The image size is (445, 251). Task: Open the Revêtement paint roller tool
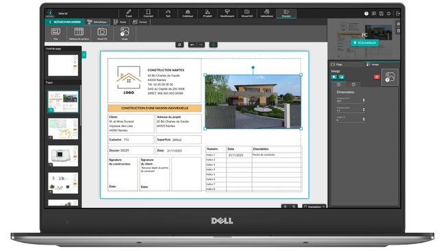pyautogui.click(x=227, y=13)
